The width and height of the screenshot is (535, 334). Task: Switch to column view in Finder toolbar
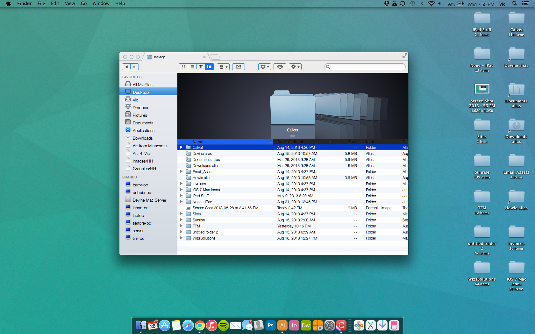coord(201,67)
